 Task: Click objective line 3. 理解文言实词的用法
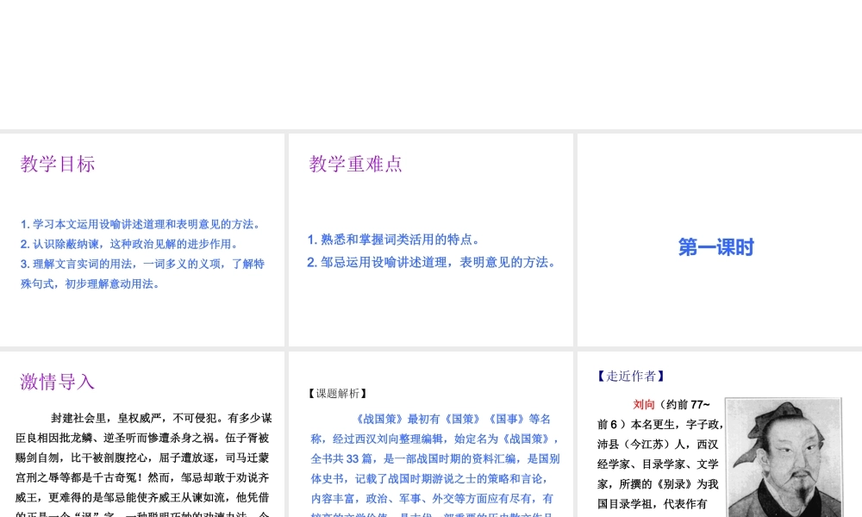(142, 264)
